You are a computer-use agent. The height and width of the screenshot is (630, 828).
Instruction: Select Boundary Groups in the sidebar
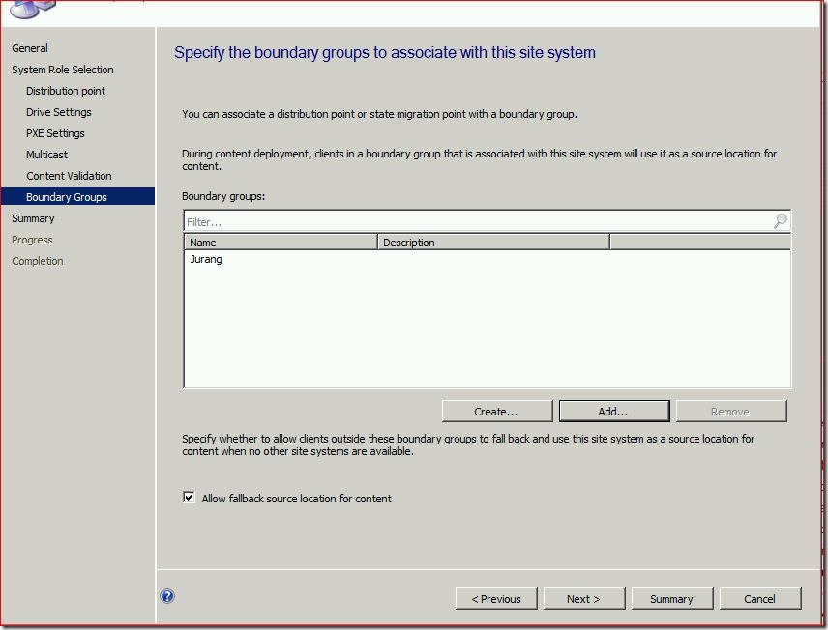click(67, 197)
